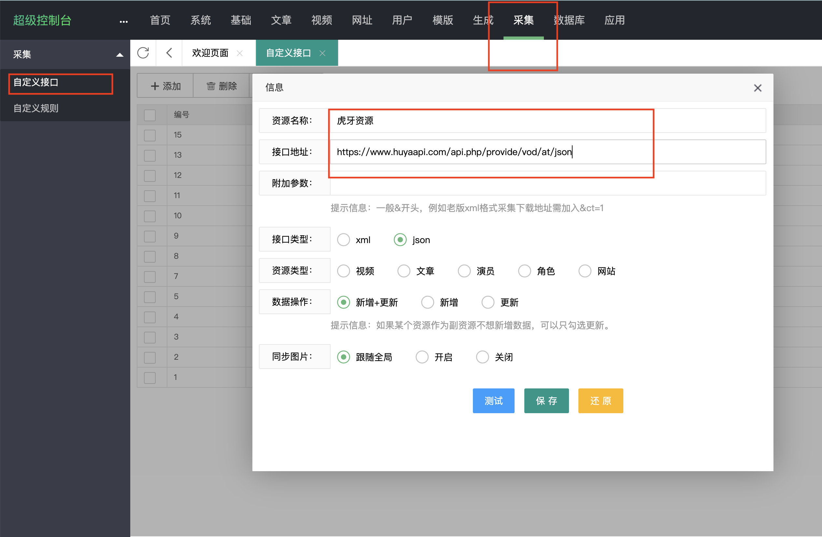Click the plus 添加 toolbar button
Image resolution: width=822 pixels, height=537 pixels.
coord(166,86)
